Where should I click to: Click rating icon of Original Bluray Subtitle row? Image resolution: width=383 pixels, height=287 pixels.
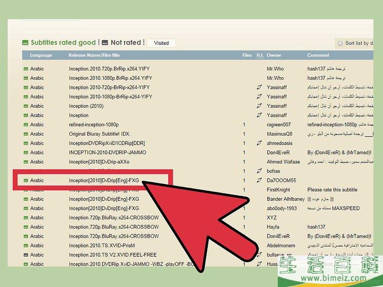point(26,134)
